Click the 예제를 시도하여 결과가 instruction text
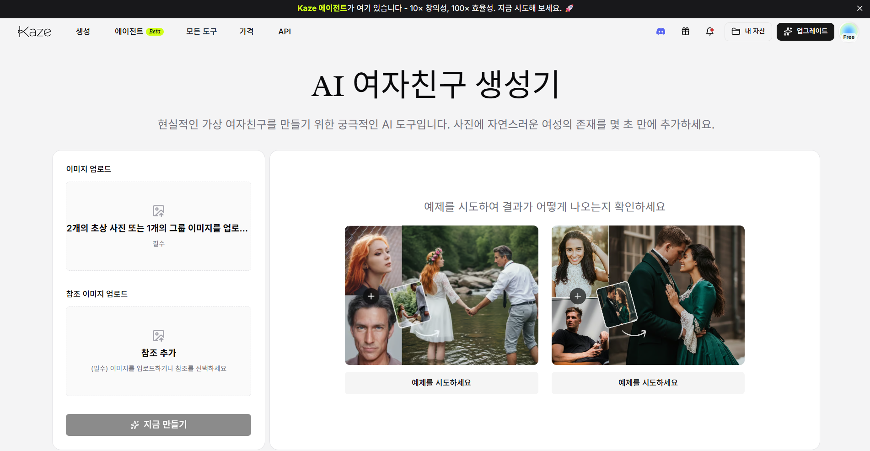870x451 pixels. point(544,207)
